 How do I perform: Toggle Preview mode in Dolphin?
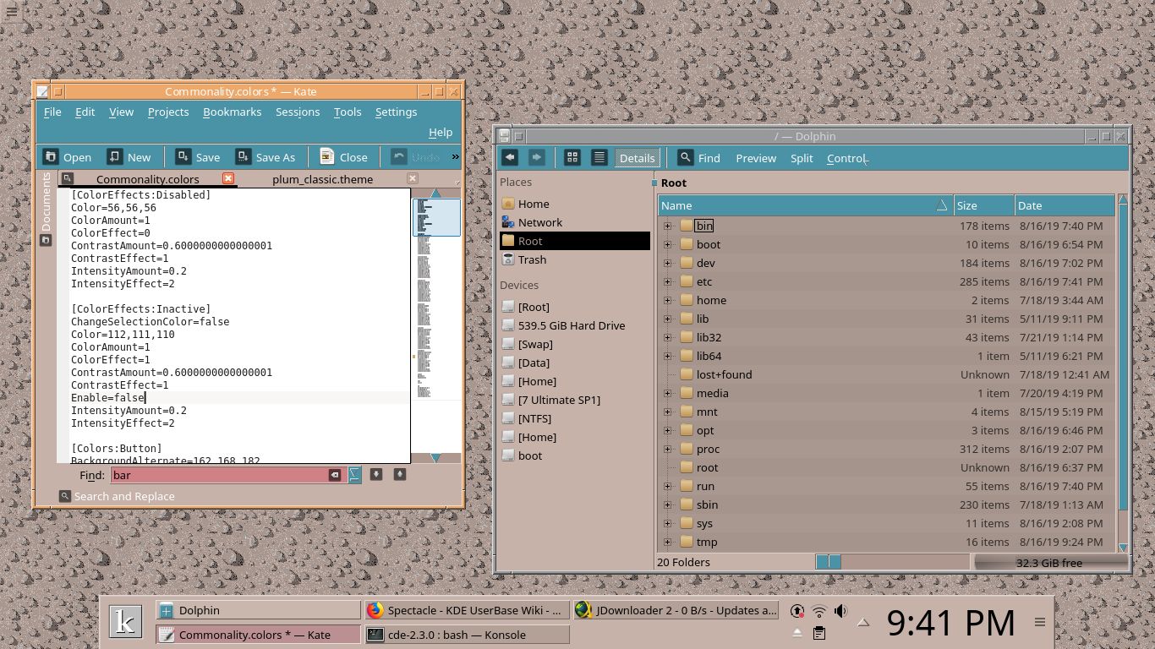point(755,158)
